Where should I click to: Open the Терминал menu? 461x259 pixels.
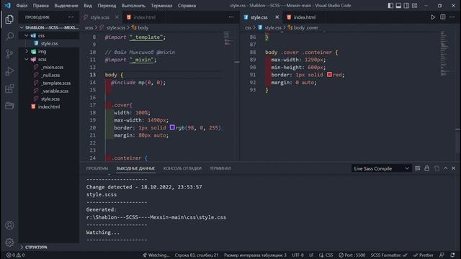tap(161, 6)
